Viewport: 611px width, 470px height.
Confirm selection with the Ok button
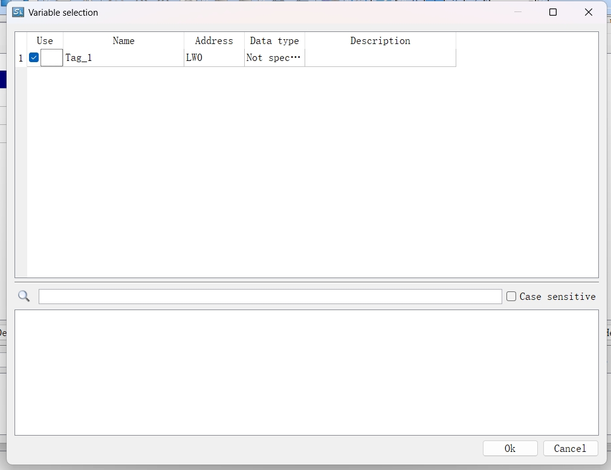coord(510,448)
